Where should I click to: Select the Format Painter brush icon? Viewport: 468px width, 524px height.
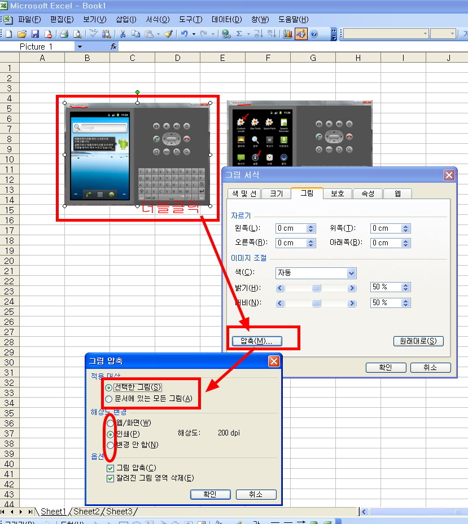(x=168, y=34)
